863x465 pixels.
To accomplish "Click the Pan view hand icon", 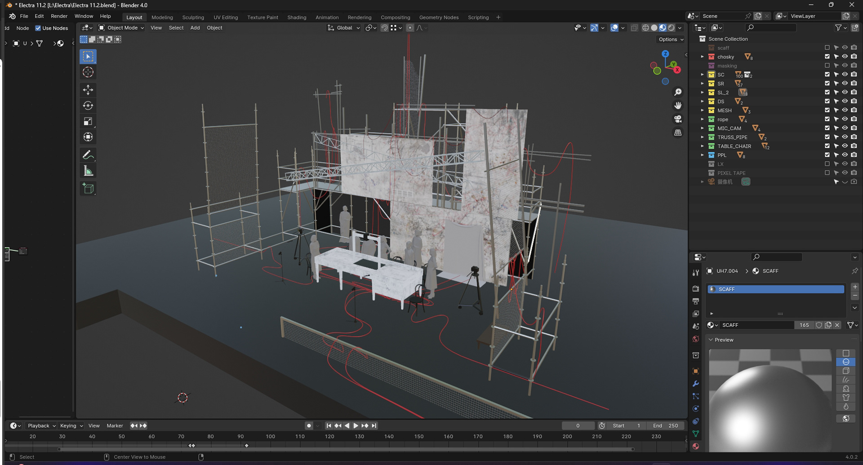I will (678, 106).
